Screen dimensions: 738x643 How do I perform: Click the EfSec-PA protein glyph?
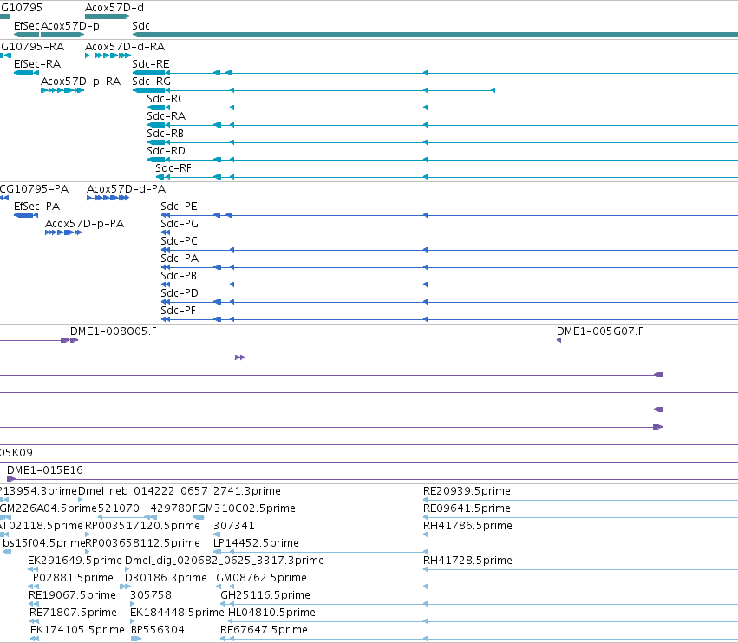26,215
